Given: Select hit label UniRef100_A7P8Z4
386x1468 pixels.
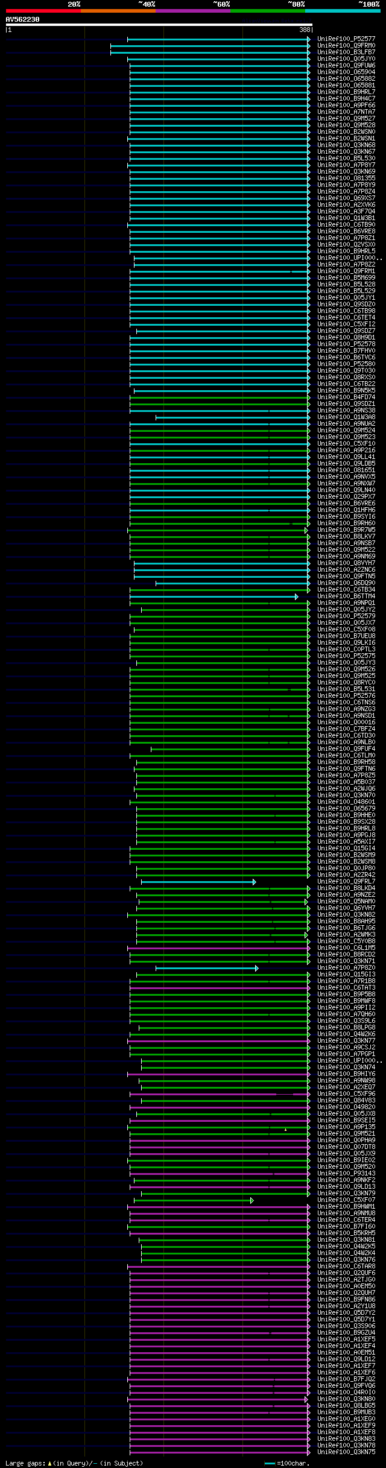Looking at the screenshot, I should pyautogui.click(x=346, y=192).
